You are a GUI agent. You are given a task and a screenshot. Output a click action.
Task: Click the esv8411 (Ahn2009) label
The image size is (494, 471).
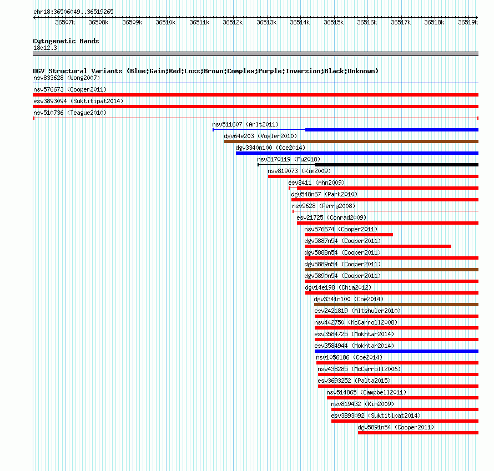316,183
